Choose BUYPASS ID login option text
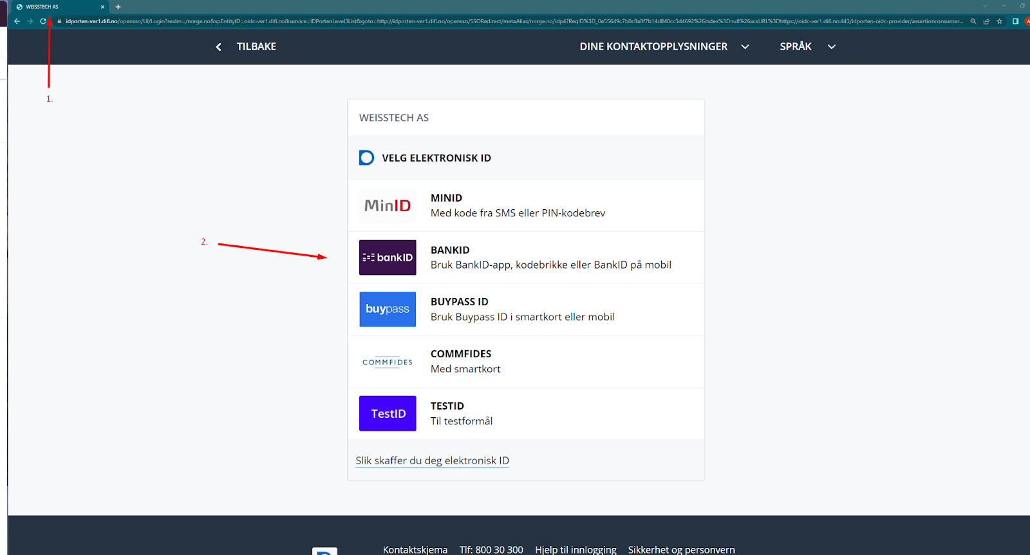The image size is (1030, 555). click(460, 302)
